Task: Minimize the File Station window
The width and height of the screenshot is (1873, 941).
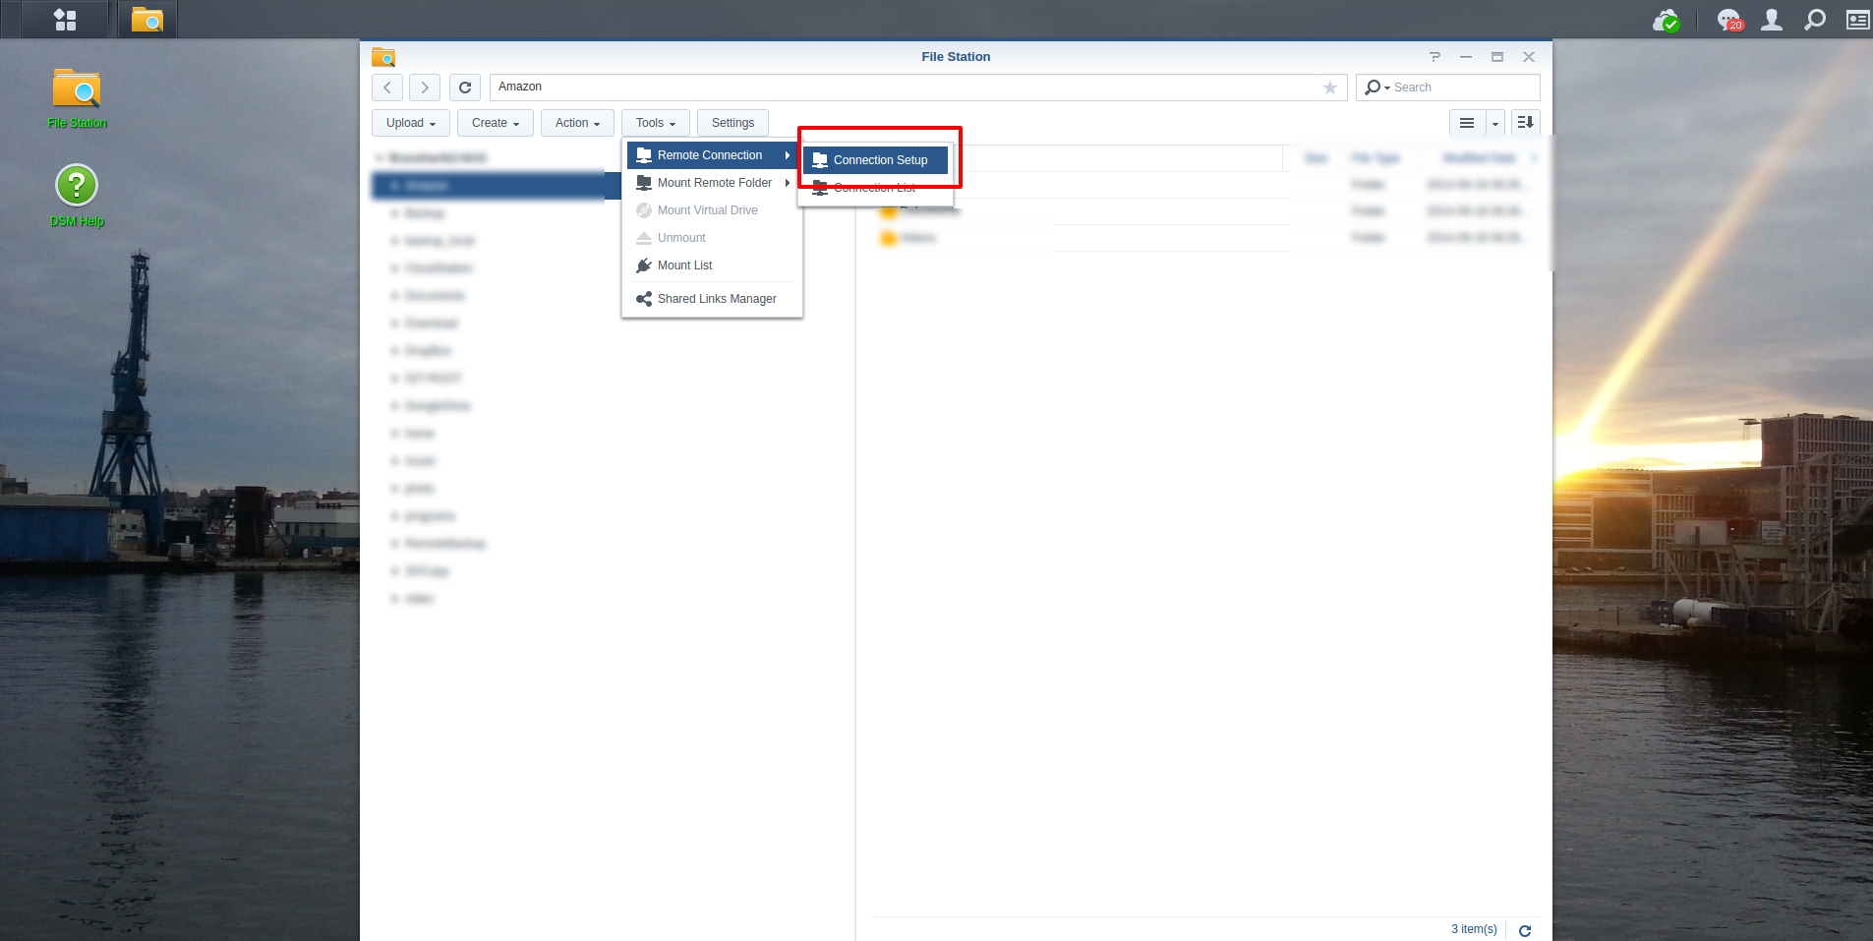Action: point(1466,57)
